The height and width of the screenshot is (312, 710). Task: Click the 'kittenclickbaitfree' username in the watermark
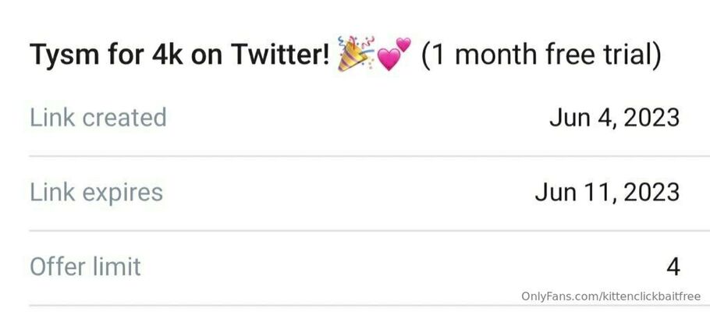(x=651, y=296)
